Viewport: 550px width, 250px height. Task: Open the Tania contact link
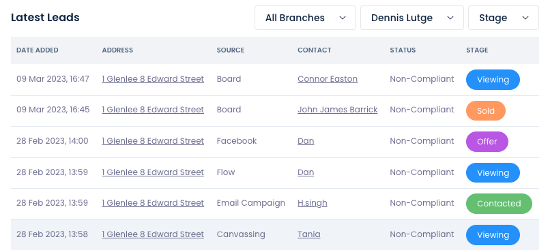[308, 234]
